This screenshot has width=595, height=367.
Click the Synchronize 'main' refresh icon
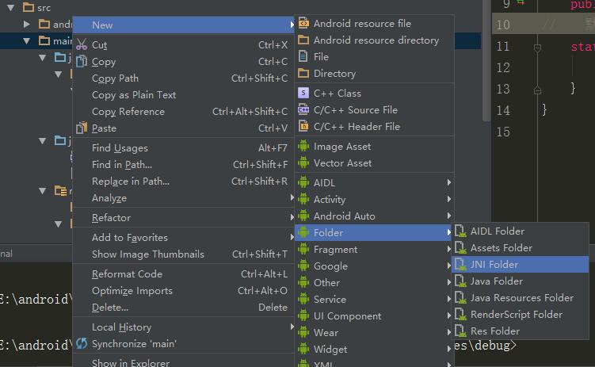(x=81, y=343)
